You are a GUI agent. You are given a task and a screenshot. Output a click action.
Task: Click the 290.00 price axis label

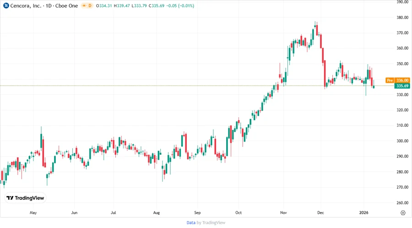[402, 156]
